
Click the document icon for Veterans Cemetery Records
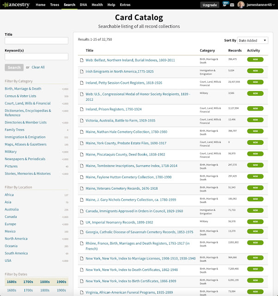(82, 189)
